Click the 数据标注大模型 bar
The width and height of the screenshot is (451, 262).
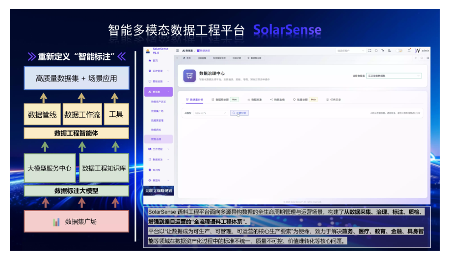(x=77, y=191)
